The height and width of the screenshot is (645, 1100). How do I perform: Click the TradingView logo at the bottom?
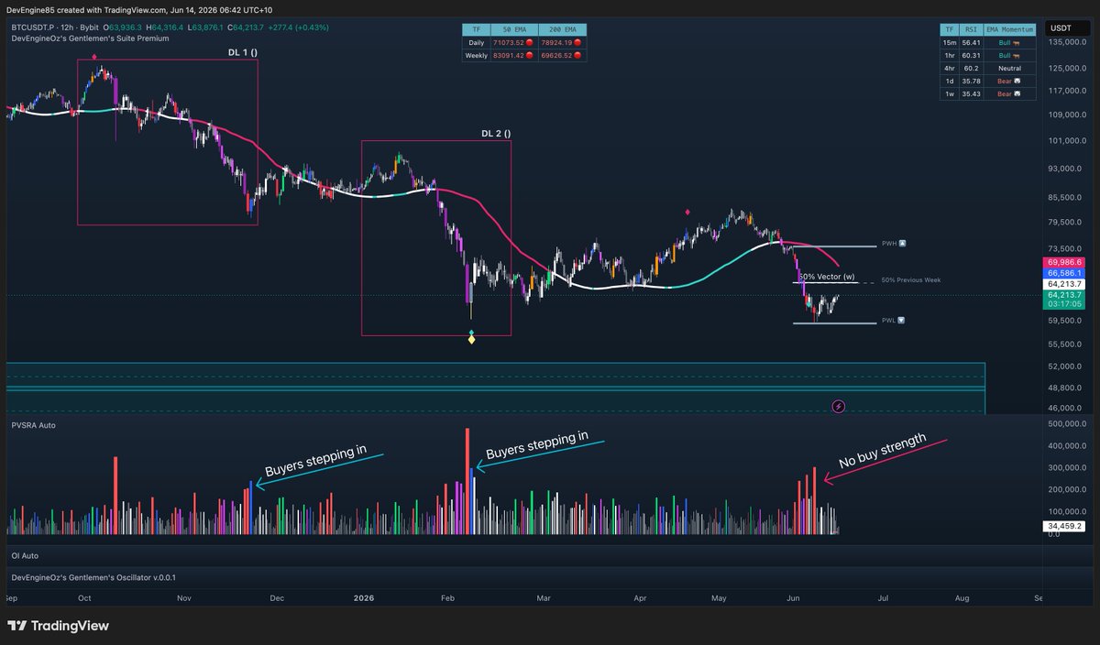pyautogui.click(x=58, y=626)
